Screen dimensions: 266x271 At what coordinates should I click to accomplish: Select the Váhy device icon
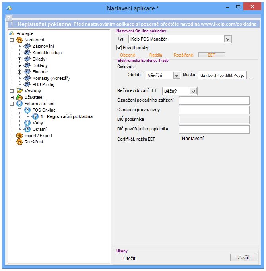click(x=27, y=123)
